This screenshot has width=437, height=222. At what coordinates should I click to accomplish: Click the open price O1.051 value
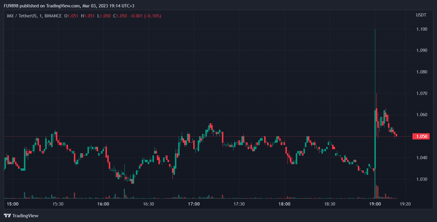pos(71,16)
